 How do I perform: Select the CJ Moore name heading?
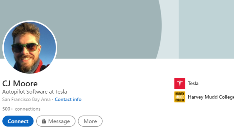20,84
